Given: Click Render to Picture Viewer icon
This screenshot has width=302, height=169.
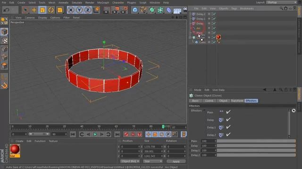Looking at the screenshot, I should (115, 10).
